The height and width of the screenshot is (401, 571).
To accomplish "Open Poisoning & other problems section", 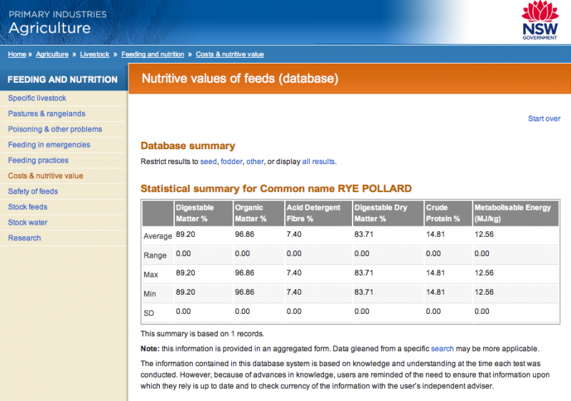I will [55, 129].
